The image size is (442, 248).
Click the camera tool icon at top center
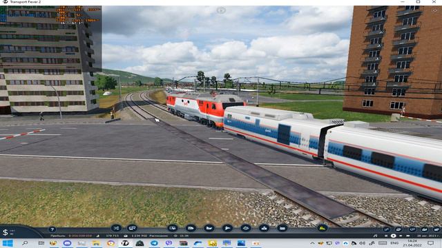tap(221, 10)
